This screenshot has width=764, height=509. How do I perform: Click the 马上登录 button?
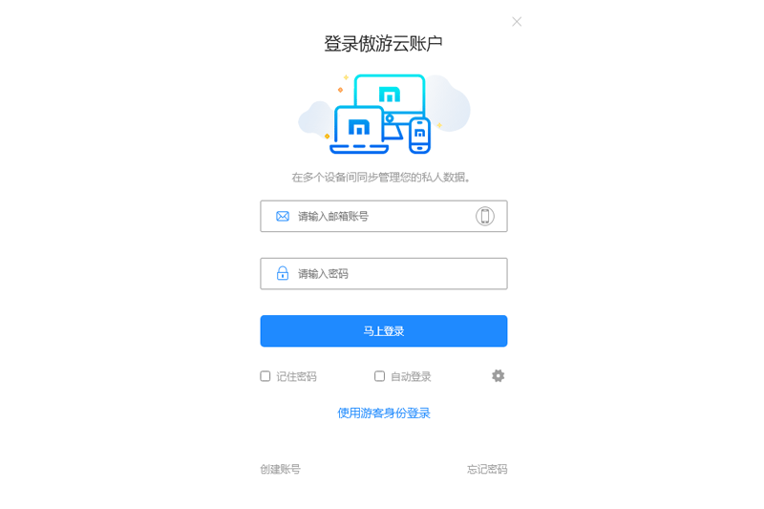coord(384,331)
